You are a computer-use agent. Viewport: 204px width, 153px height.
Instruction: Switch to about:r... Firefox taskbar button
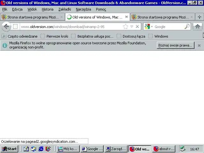pos(164,149)
